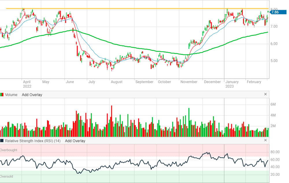Image resolution: width=289 pixels, height=183 pixels.
Task: Click the orange resistance line near 8.00
Action: 137,8
